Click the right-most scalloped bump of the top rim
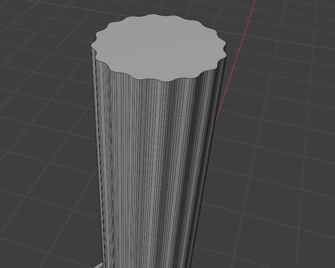Screen dimensions: 335x268 [224, 51]
